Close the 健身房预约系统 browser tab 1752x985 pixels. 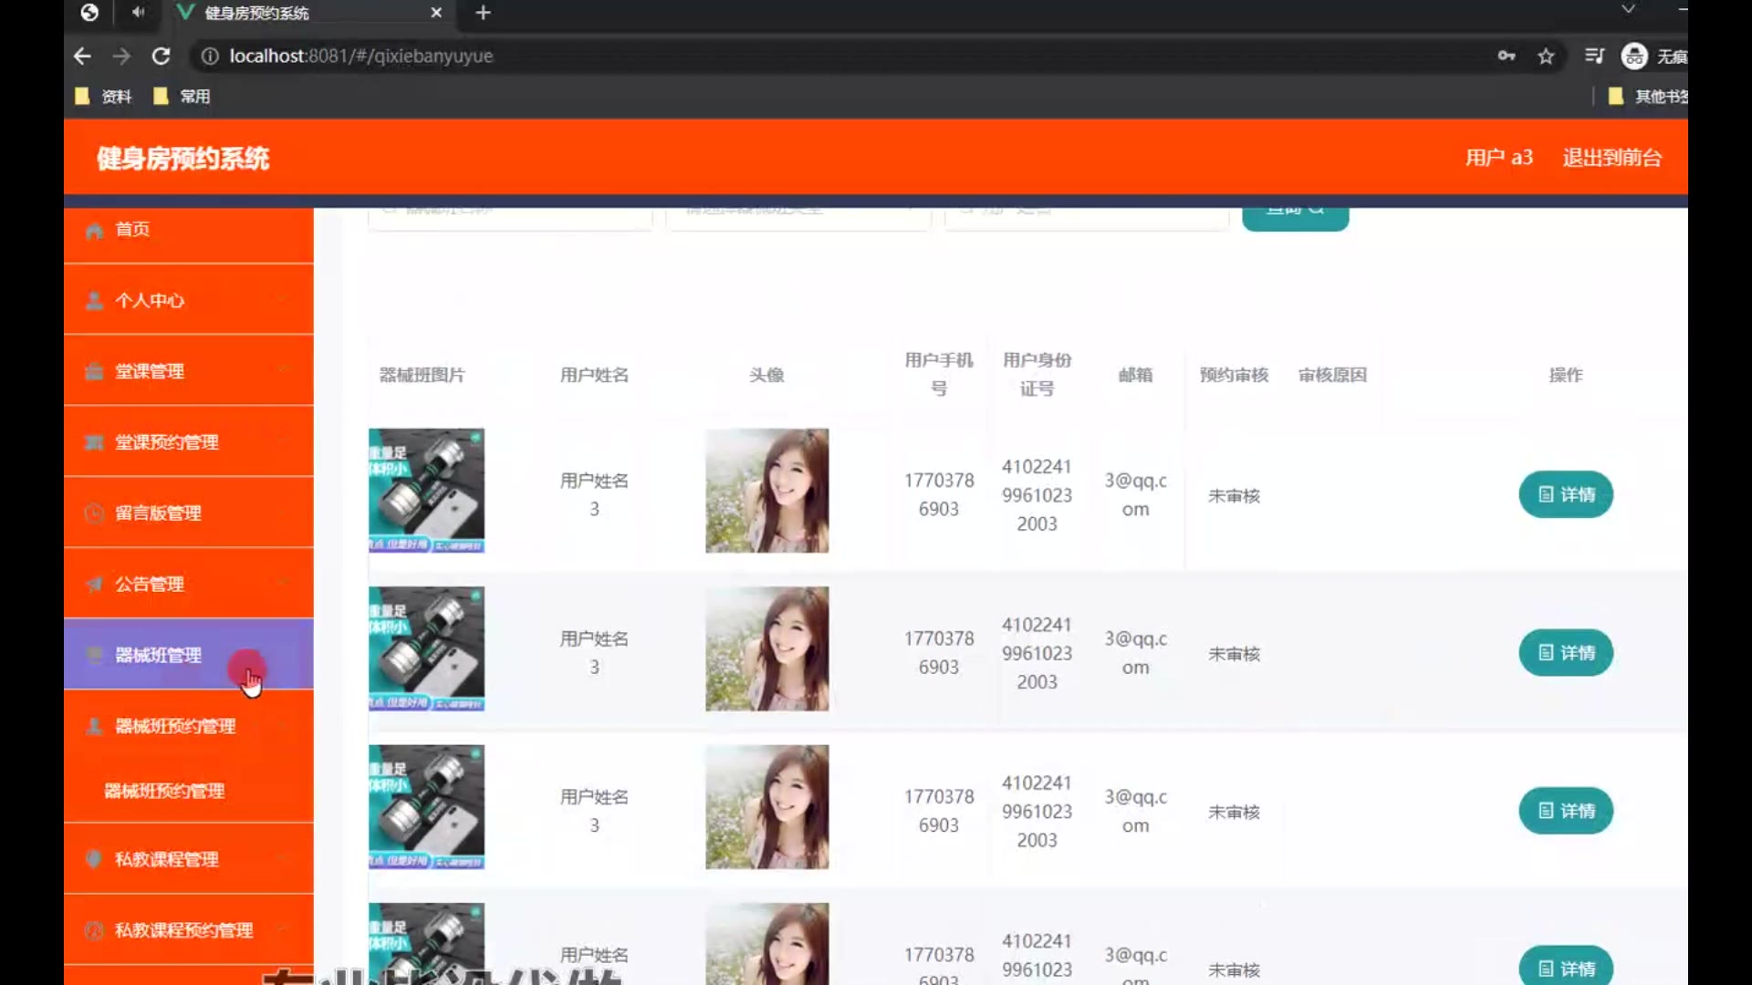coord(436,13)
